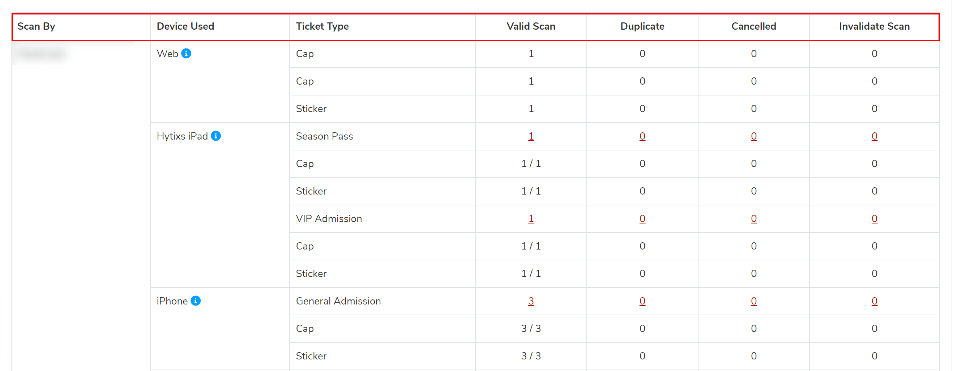Open General Admission invalidate scan link
The height and width of the screenshot is (371, 953).
point(874,301)
